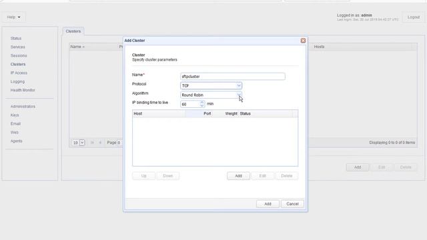
Task: Open Email in the sidebar
Action: (15, 124)
